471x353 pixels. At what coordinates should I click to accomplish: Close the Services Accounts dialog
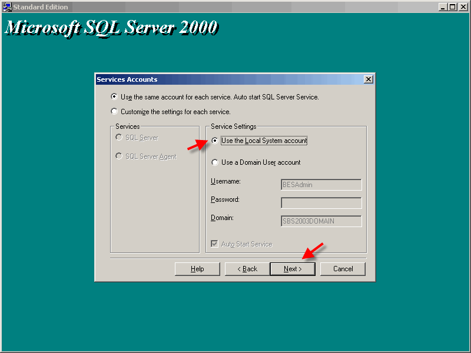tap(369, 79)
